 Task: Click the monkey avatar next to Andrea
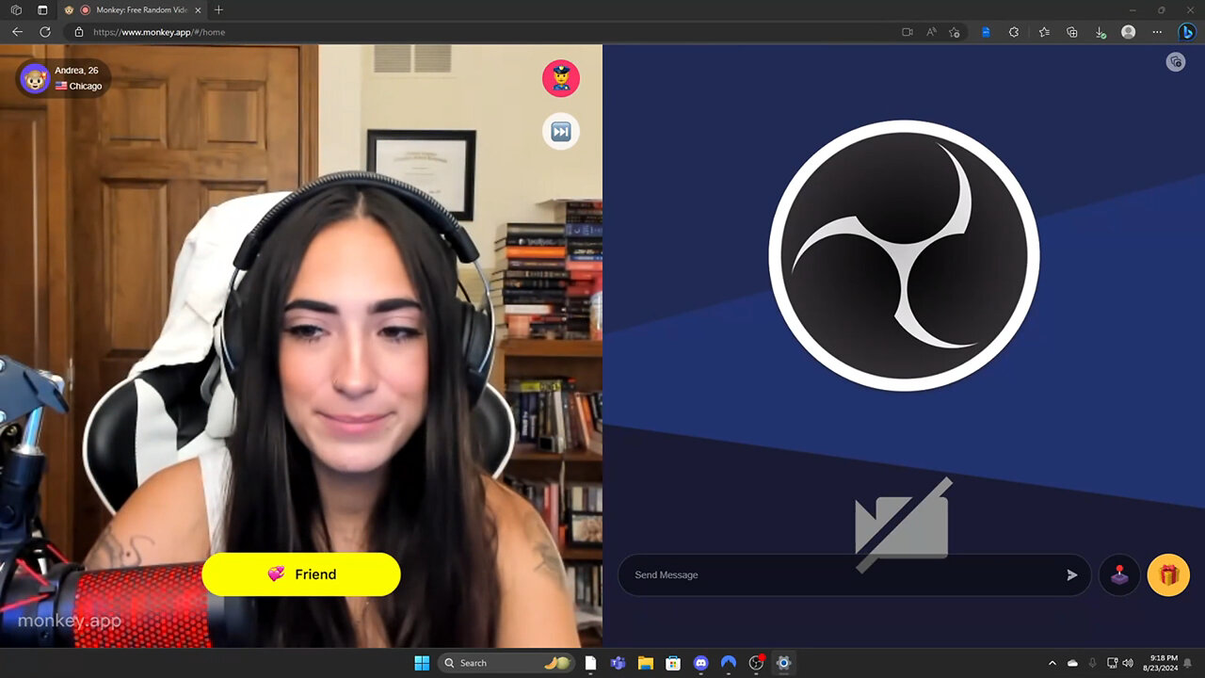(35, 78)
